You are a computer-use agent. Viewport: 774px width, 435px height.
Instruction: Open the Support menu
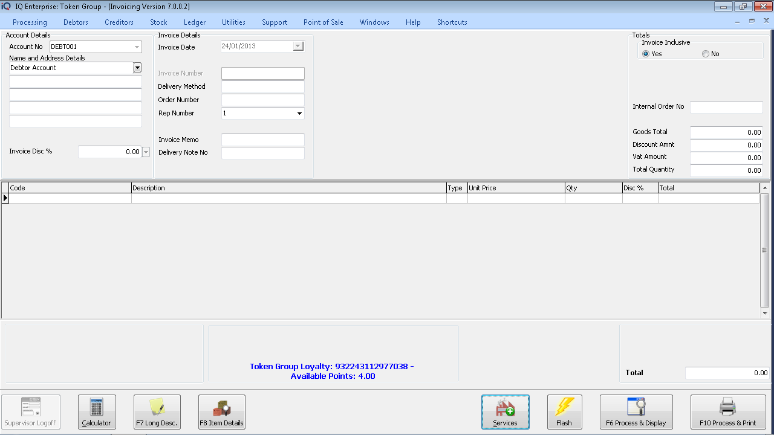[275, 22]
